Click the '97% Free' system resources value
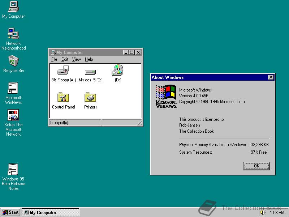The image size is (289, 217). [259, 152]
